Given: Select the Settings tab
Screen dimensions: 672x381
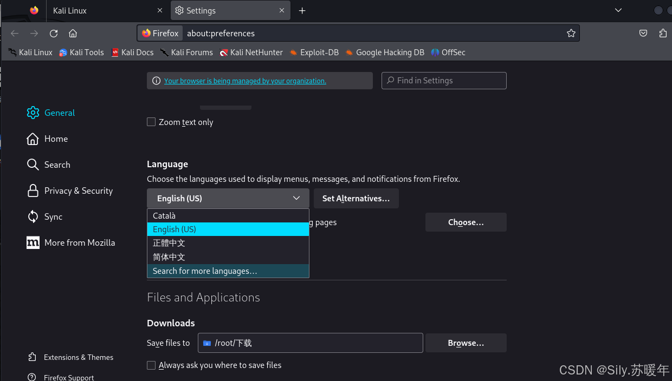Looking at the screenshot, I should pyautogui.click(x=230, y=10).
